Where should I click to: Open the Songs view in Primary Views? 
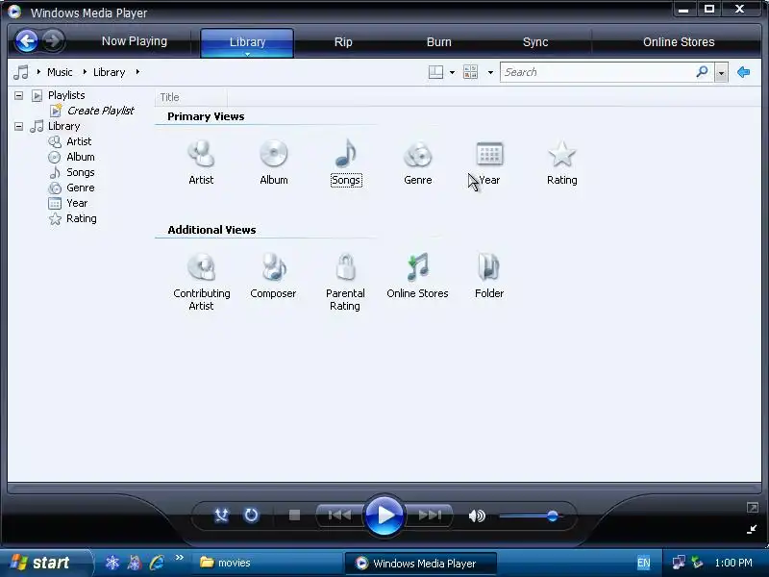tap(346, 162)
